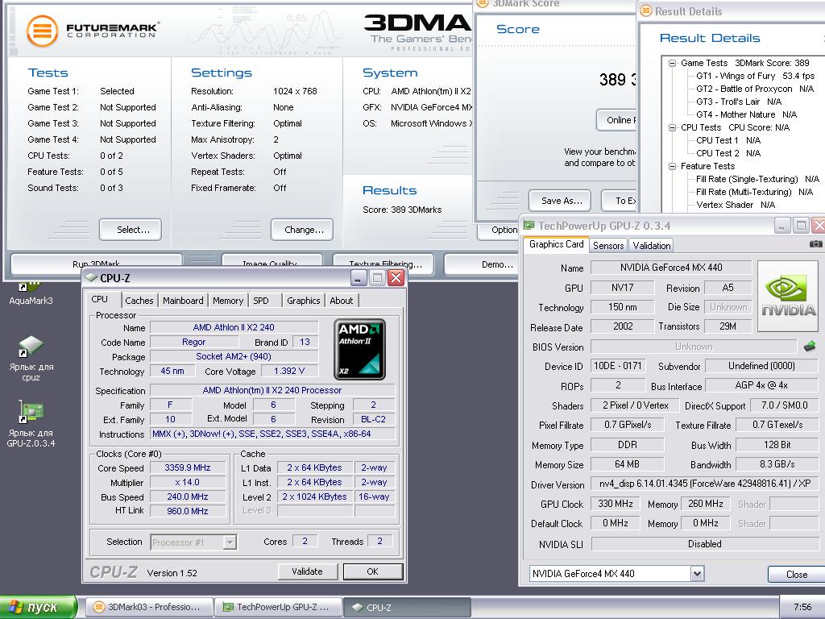Click Close button in GPU-Z
Viewport: 825px width, 619px height.
(796, 574)
